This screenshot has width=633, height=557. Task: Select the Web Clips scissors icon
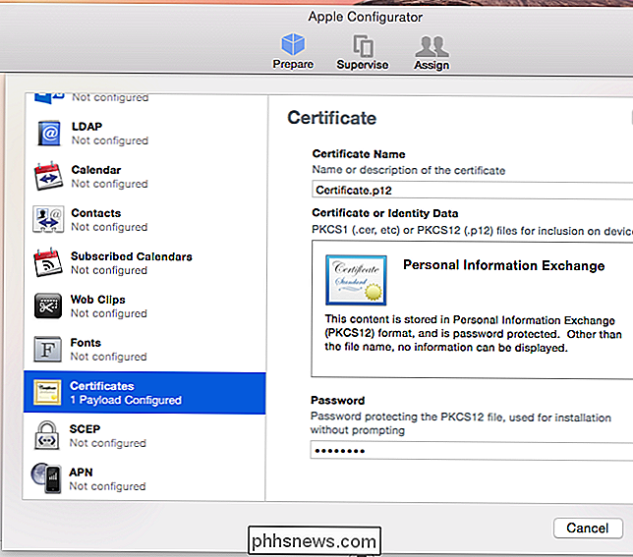coord(48,306)
